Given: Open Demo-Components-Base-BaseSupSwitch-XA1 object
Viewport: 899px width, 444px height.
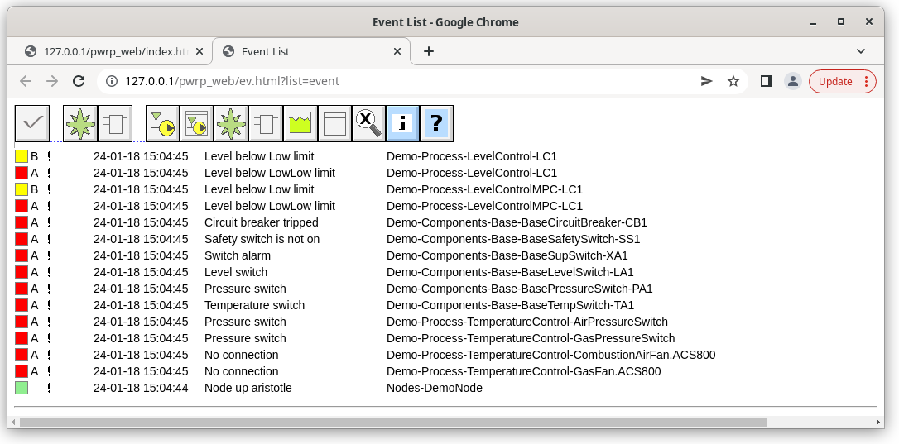Looking at the screenshot, I should tap(507, 255).
